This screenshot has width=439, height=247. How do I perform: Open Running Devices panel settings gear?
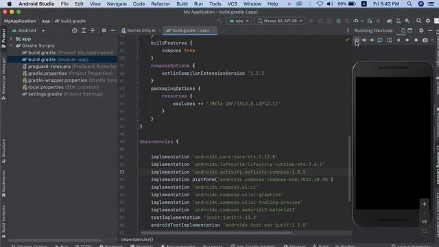[x=421, y=30]
